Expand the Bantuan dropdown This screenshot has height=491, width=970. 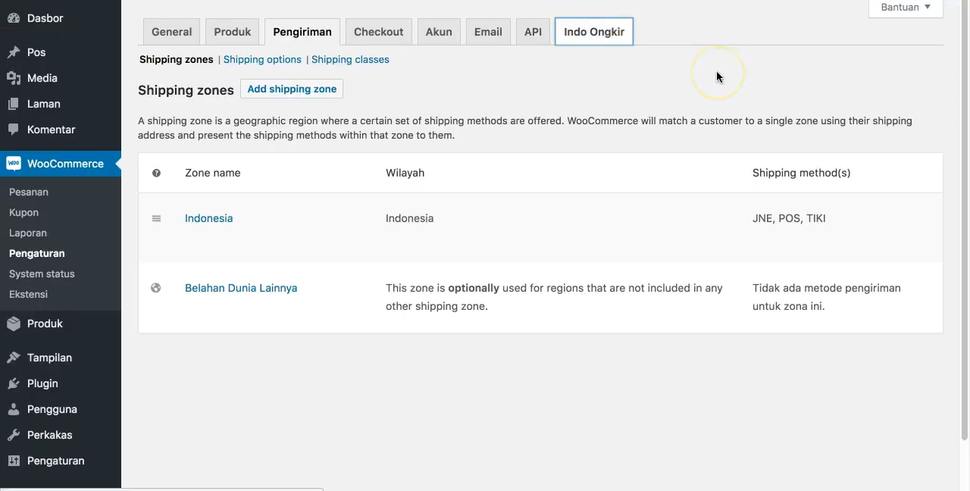(x=905, y=7)
